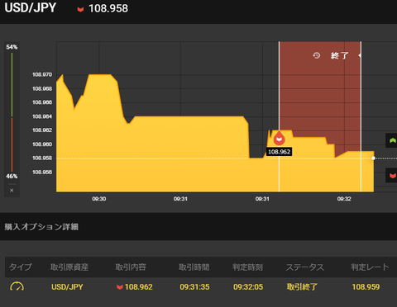Screen dimensions: 397x307
Task: Click the white current-price dot on chart
Action: [x=374, y=158]
